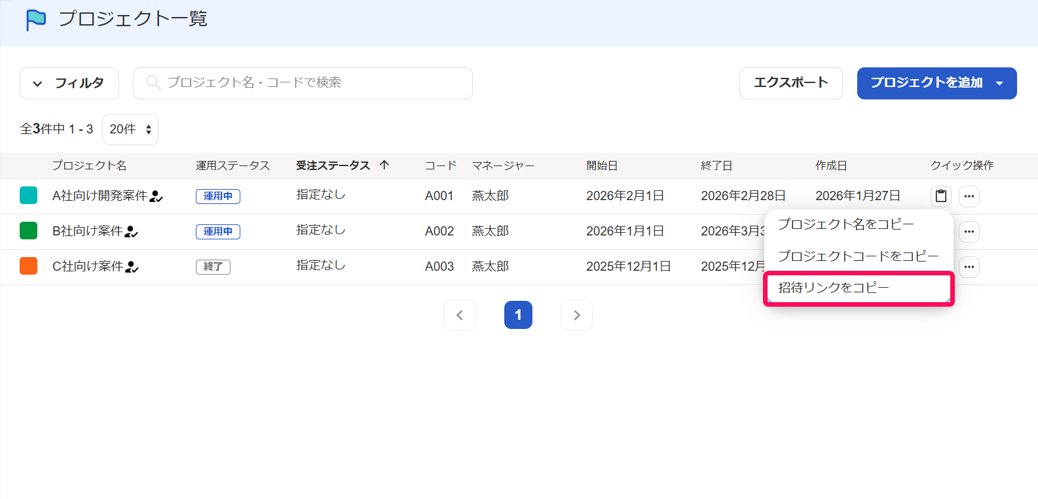This screenshot has height=499, width=1038.
Task: Click the 作成日 column header
Action: pos(831,165)
